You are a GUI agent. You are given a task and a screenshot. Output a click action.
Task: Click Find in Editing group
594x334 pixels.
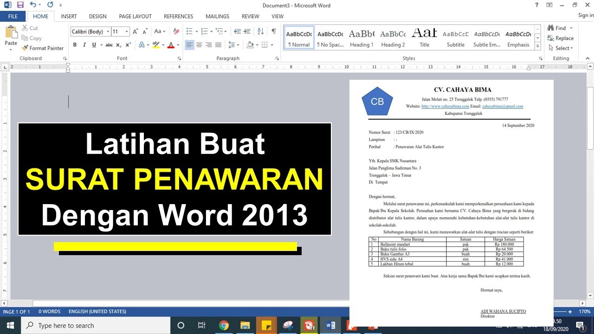click(557, 28)
